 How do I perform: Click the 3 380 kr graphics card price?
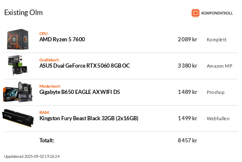[x=187, y=66]
